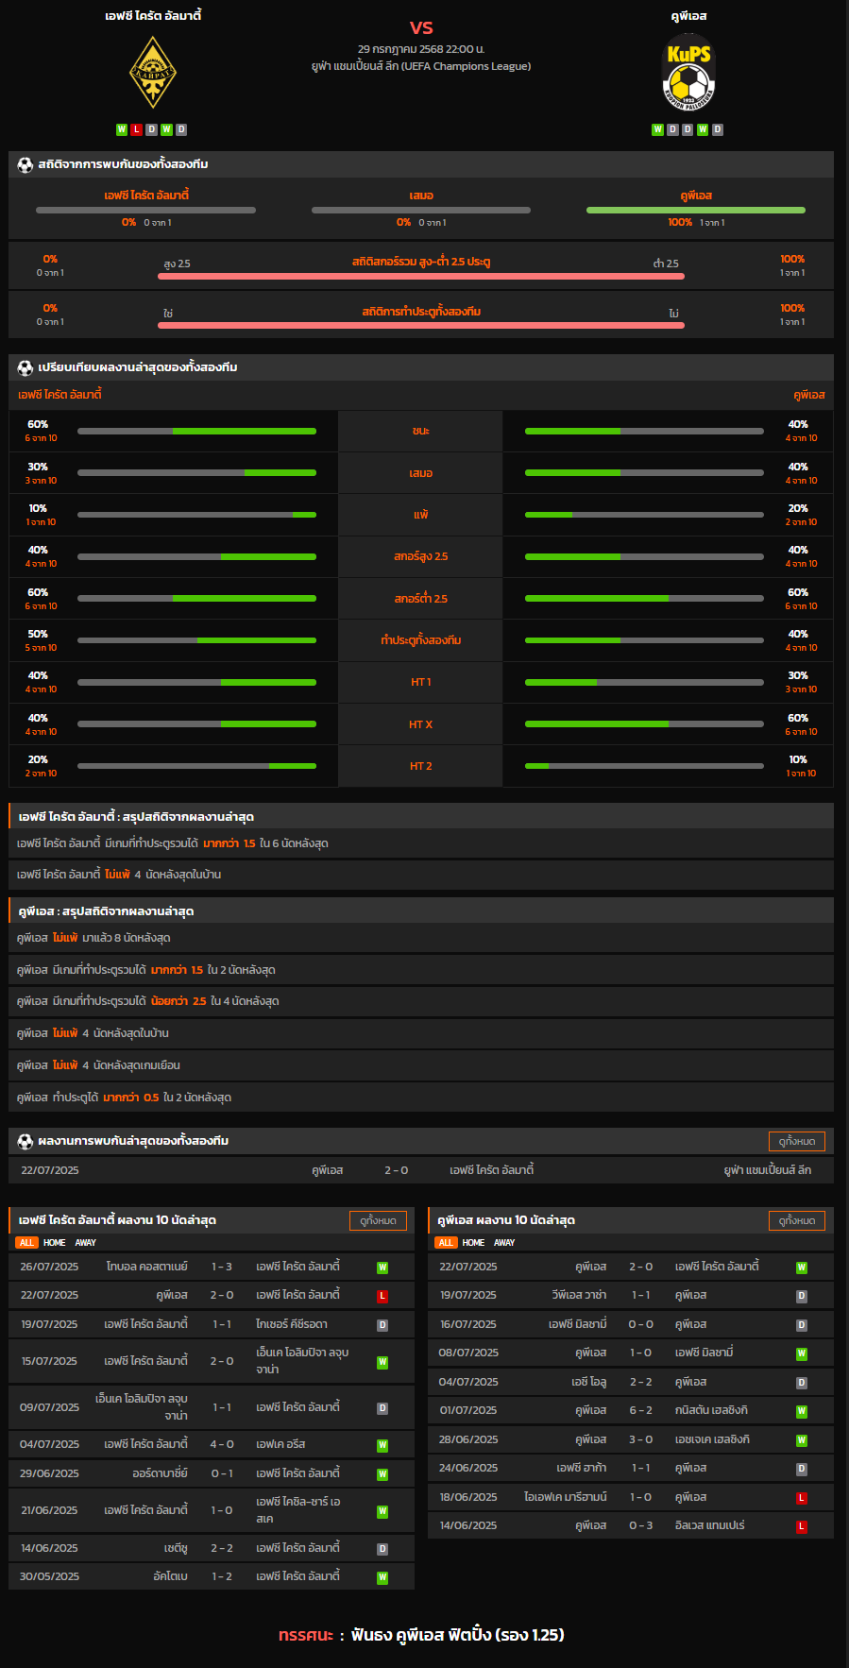Click W badge in Kairat table 04/07/2025 row
Screen dimensions: 849x1668
point(382,1445)
